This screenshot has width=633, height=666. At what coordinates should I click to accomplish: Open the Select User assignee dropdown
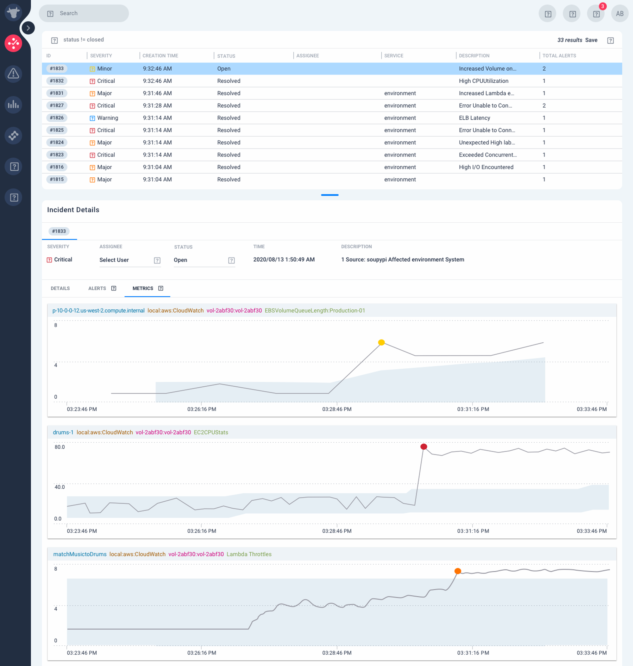(x=130, y=260)
